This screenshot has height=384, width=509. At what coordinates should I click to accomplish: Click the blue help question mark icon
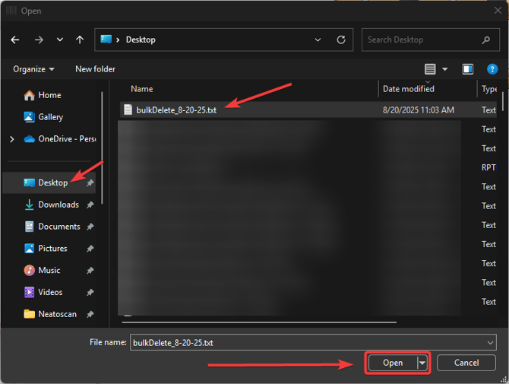click(x=492, y=69)
